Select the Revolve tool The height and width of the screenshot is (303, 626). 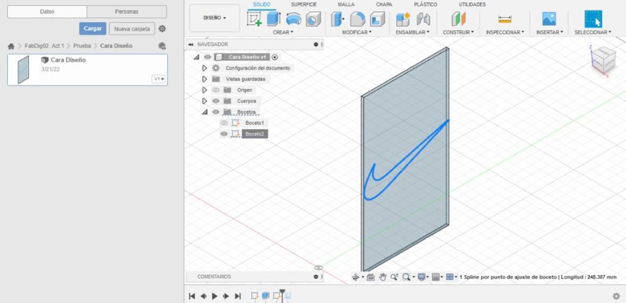293,19
